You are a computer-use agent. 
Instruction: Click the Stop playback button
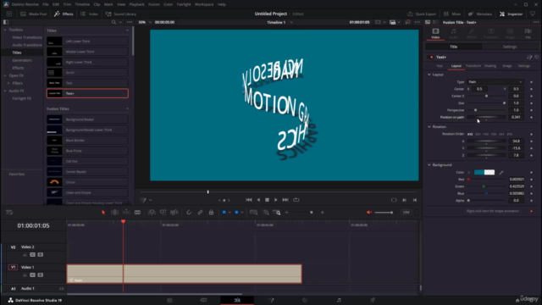(267, 200)
